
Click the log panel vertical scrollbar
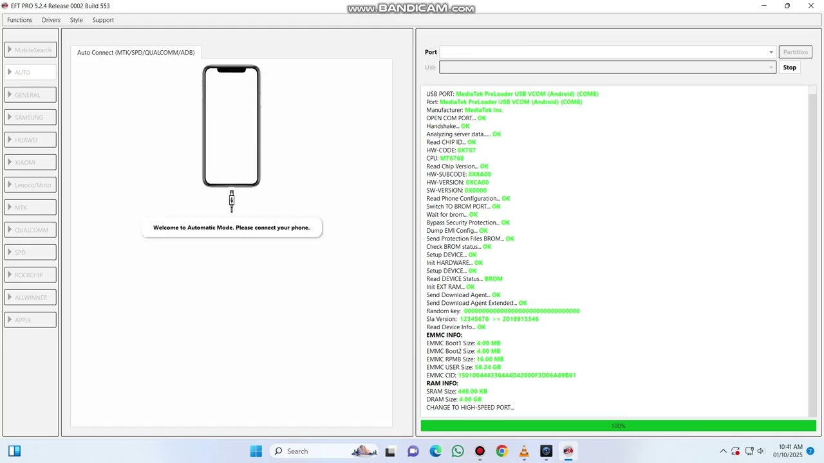812,251
